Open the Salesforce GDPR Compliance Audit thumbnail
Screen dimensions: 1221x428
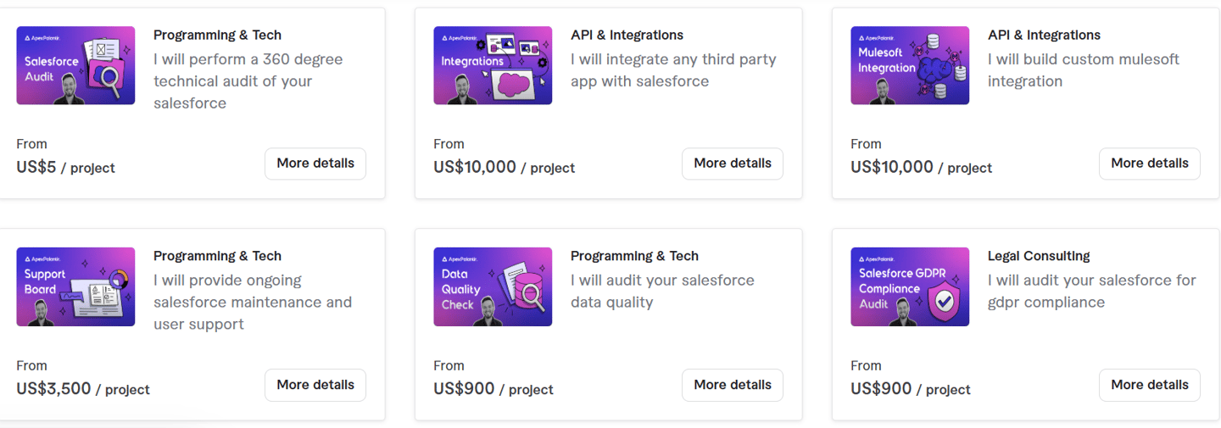pyautogui.click(x=910, y=286)
